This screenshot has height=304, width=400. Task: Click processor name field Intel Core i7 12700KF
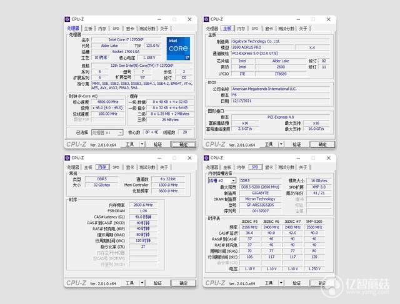(x=126, y=40)
